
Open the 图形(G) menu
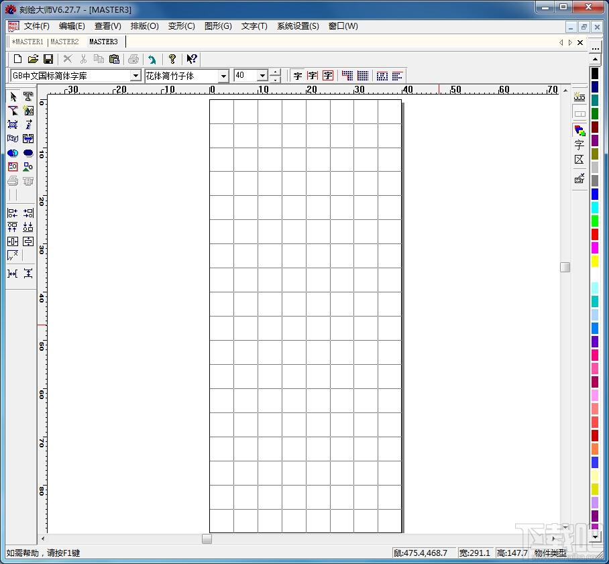[x=218, y=26]
